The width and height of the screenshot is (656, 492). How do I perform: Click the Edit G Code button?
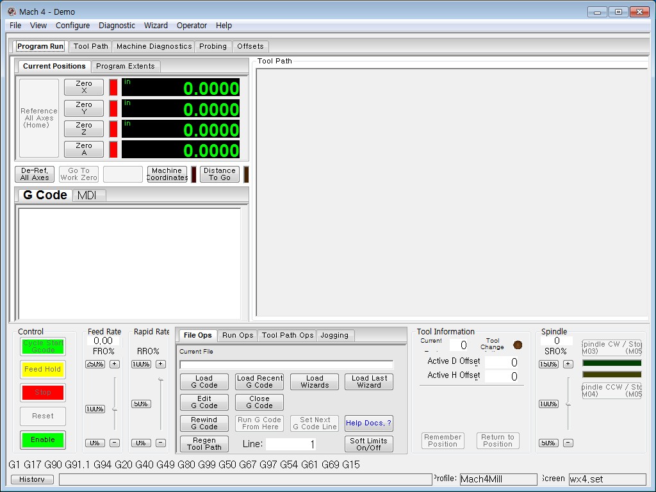[x=204, y=402]
